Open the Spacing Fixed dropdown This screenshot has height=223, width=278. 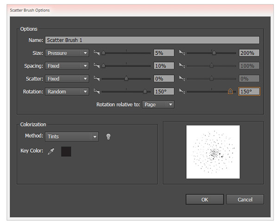67,66
